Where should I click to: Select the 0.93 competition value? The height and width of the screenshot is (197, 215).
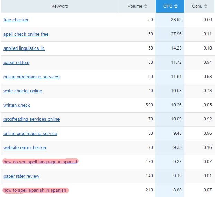click(208, 77)
